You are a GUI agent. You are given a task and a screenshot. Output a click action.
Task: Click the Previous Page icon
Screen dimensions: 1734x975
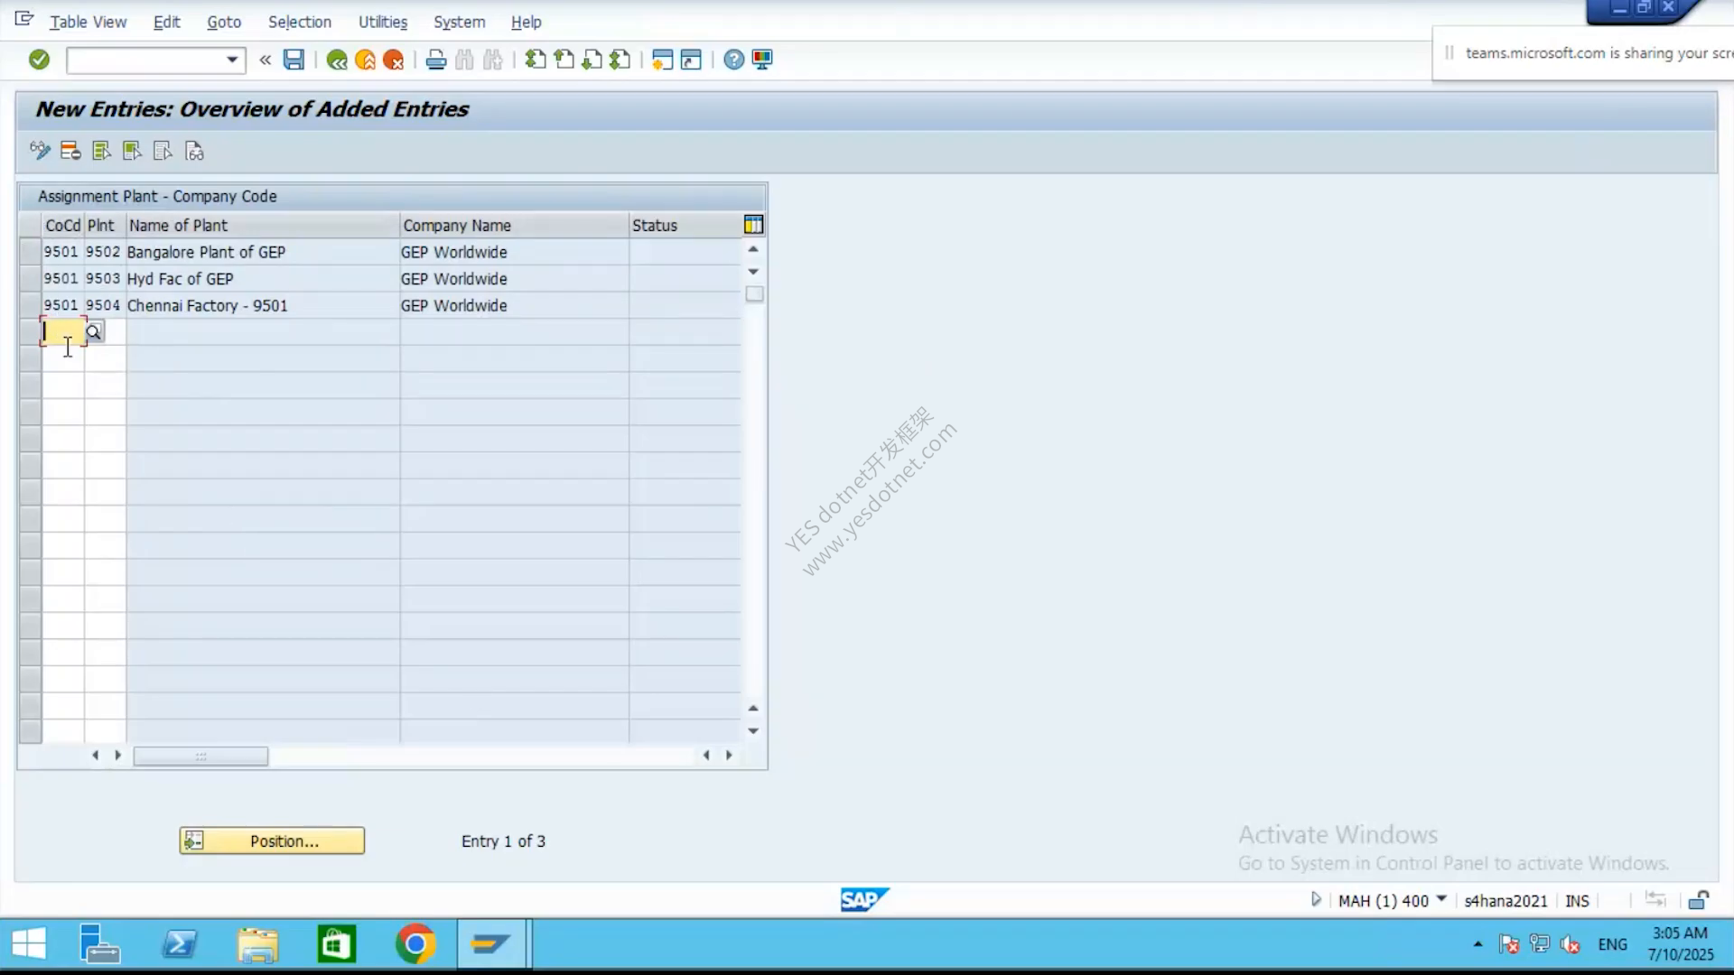(564, 60)
